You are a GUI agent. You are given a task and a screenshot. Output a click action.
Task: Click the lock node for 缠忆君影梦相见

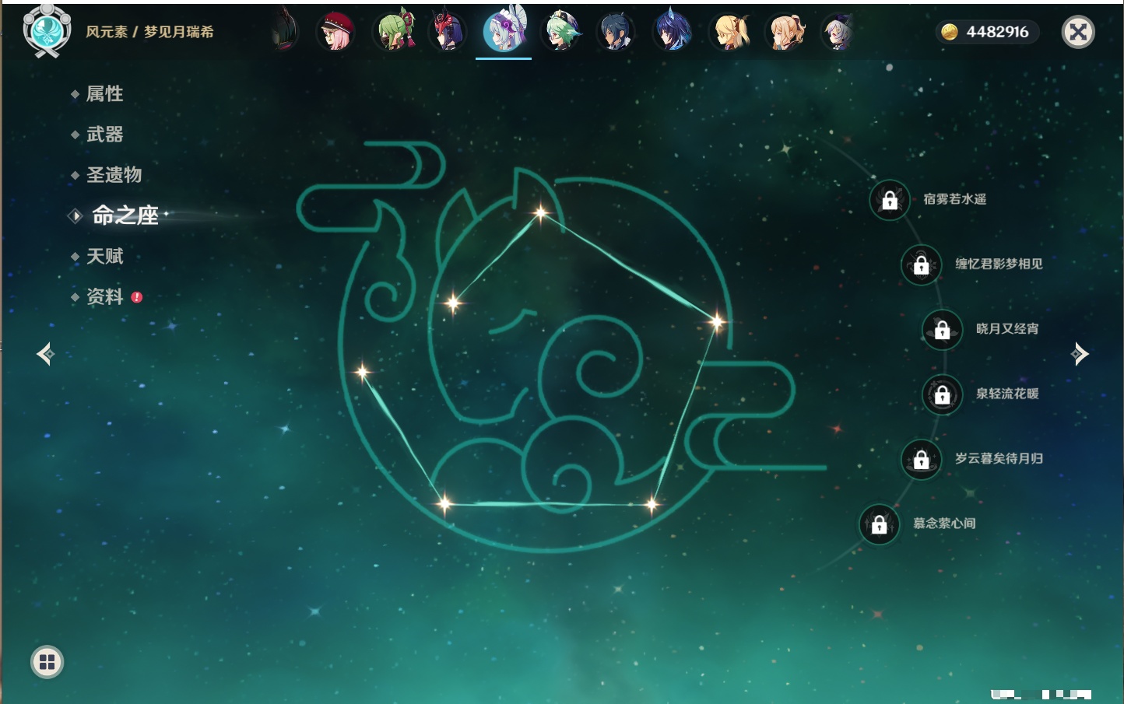(921, 264)
